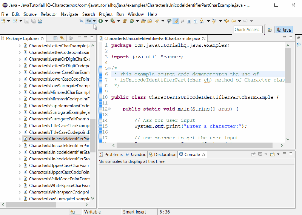302x215 pixels.
Task: Open the Run configurations dropdown arrow
Action: point(106,21)
